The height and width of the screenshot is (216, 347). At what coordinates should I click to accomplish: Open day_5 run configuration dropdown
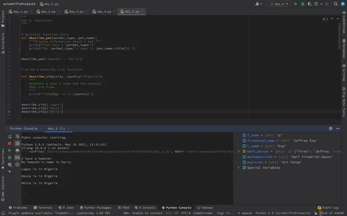[279, 4]
